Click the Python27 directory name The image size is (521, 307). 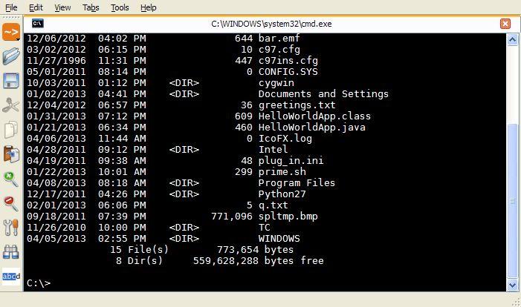[x=282, y=194]
